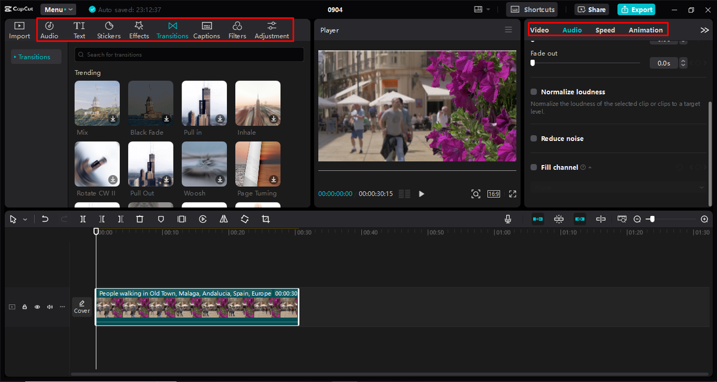Click the Share button
Viewport: 717px width, 382px height.
[x=592, y=10]
